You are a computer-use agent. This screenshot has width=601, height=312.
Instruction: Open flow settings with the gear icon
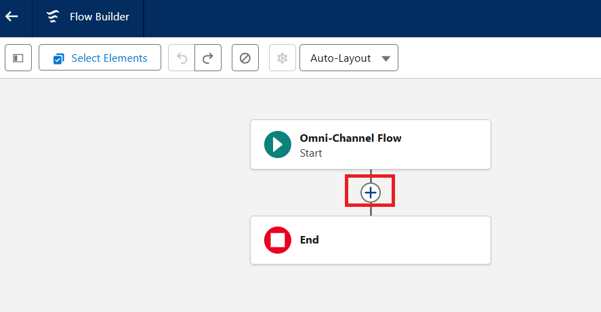click(x=283, y=58)
